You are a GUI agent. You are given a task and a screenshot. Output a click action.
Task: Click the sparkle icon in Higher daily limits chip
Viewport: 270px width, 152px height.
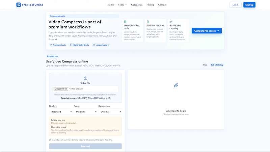[71, 45]
